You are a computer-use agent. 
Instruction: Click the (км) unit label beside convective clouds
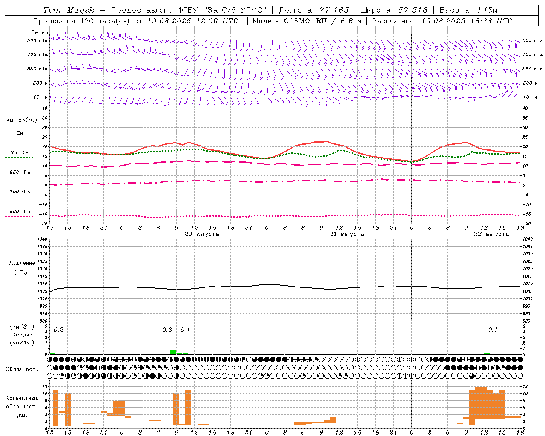22,414
